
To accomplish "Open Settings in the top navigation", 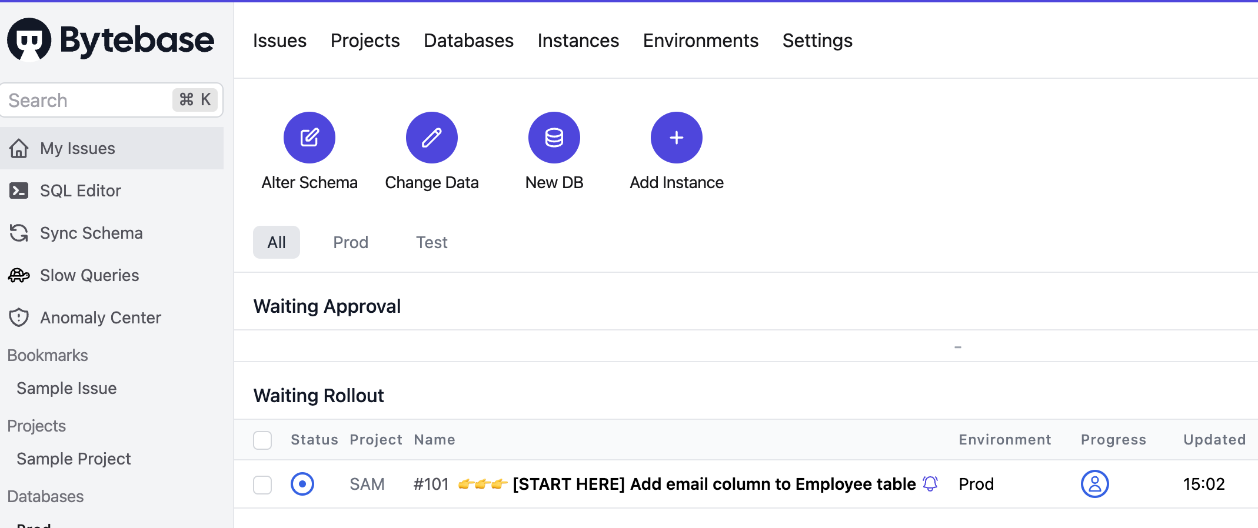I will click(817, 41).
